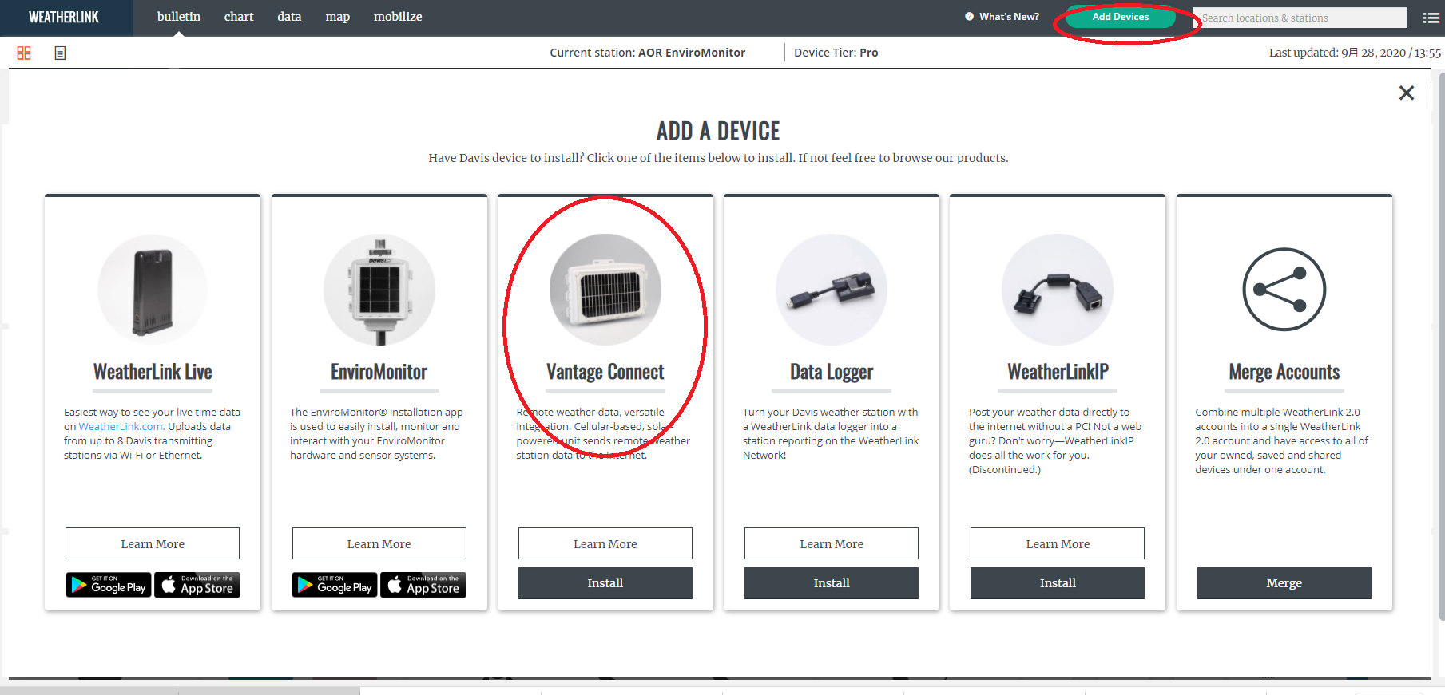The height and width of the screenshot is (695, 1445).
Task: Click the WeatherLinkIP device image
Action: pyautogui.click(x=1058, y=290)
